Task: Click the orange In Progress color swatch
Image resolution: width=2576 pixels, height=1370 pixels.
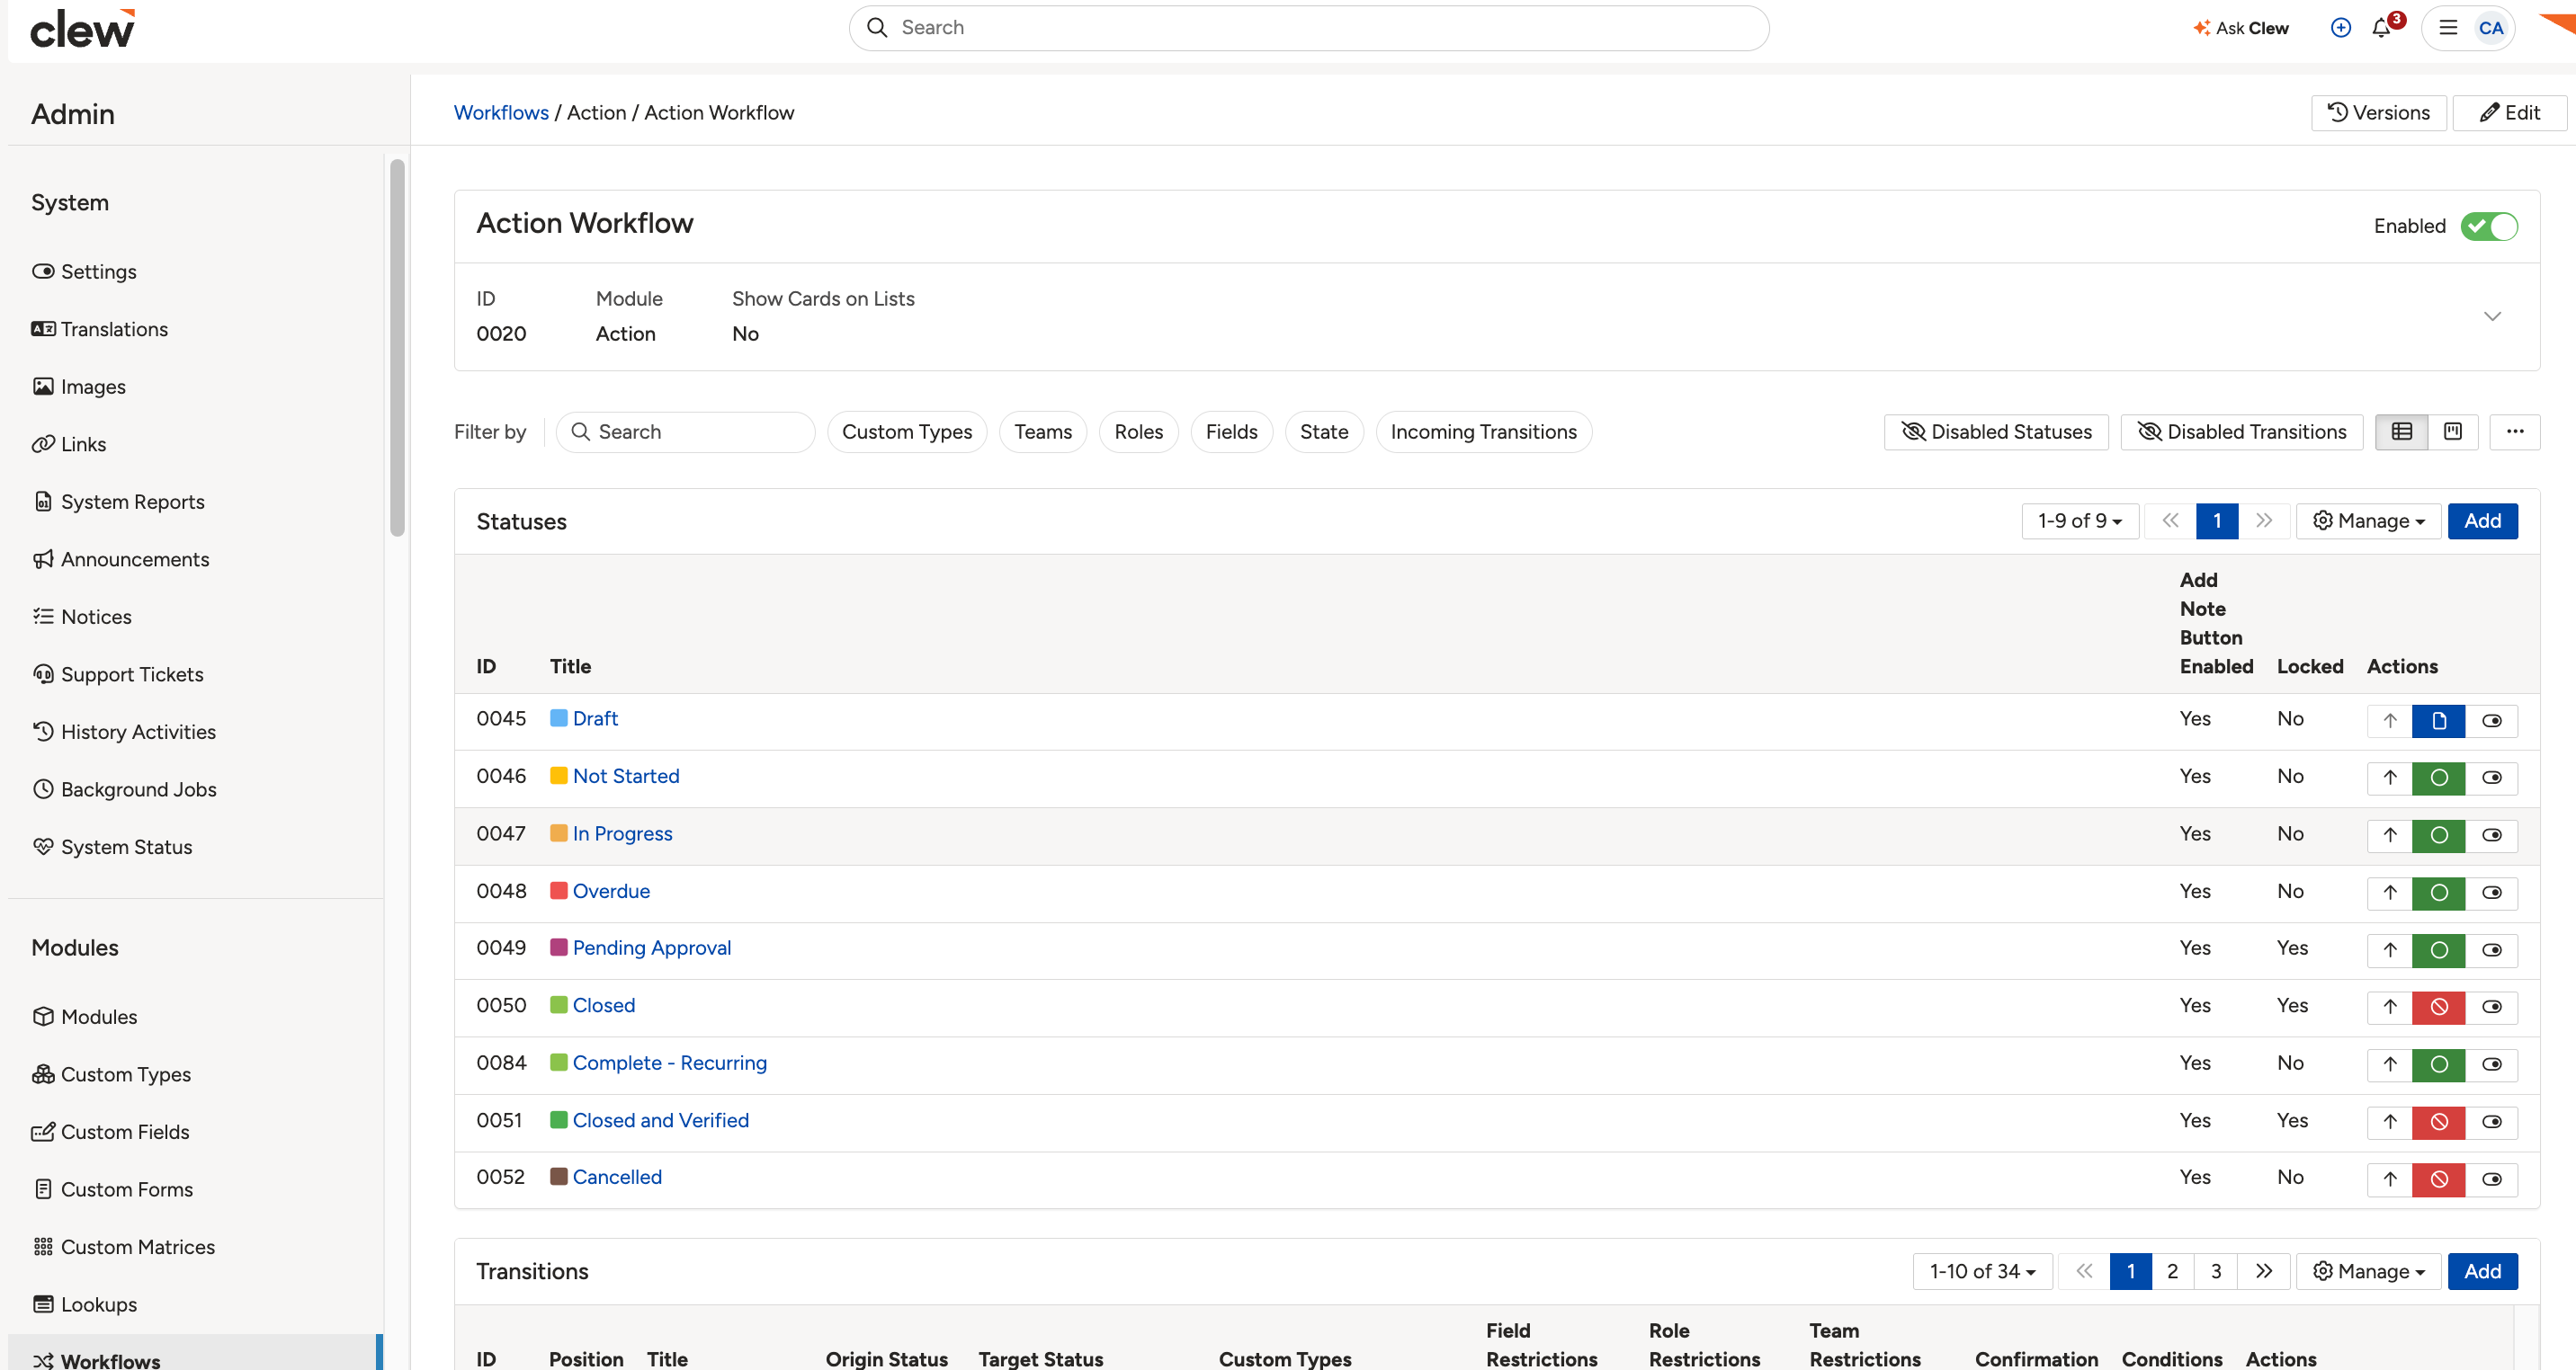Action: [x=559, y=833]
